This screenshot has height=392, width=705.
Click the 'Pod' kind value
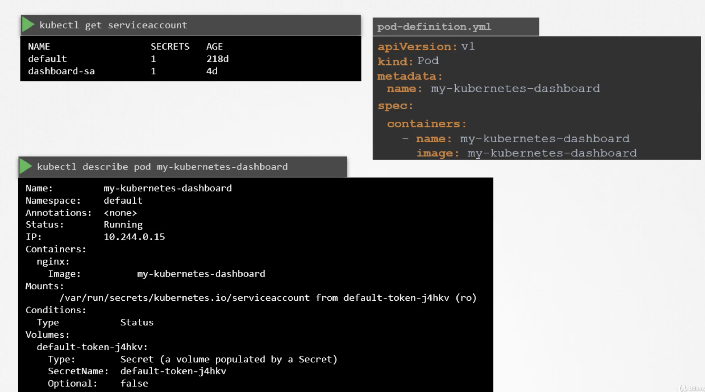pyautogui.click(x=428, y=61)
